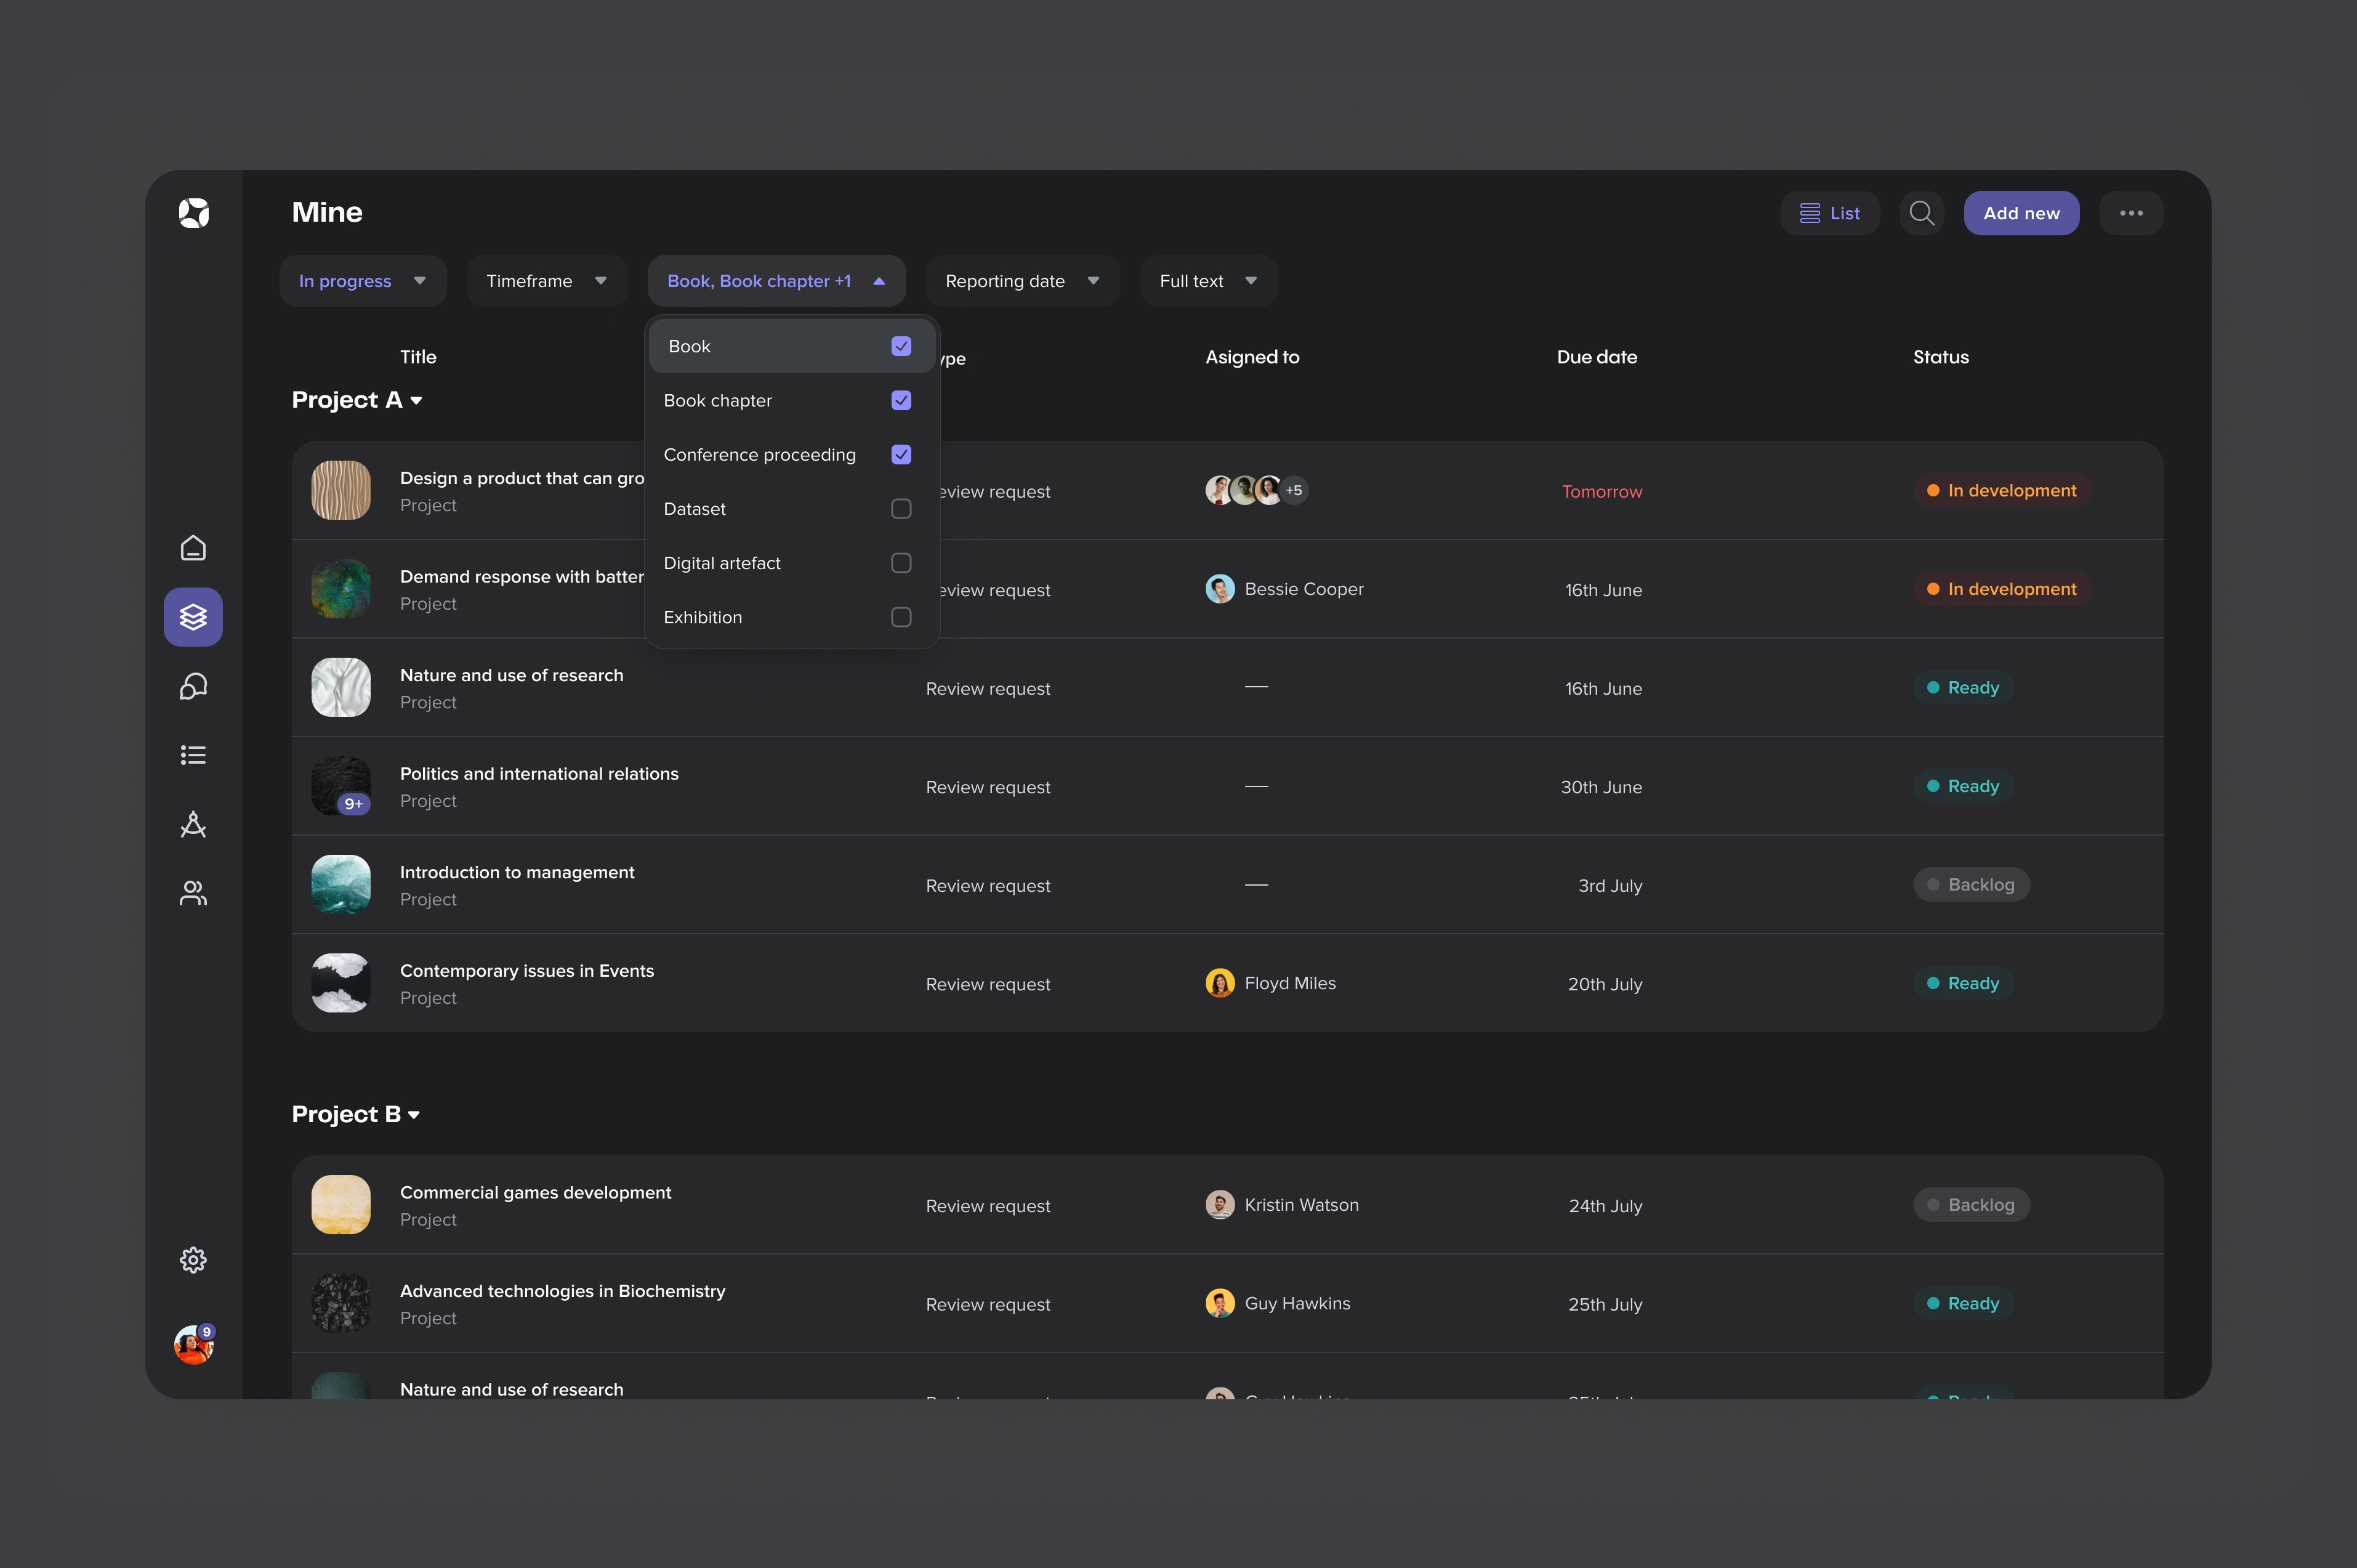This screenshot has height=1568, width=2357.
Task: Open Nature and use of research thumbnail
Action: pyautogui.click(x=341, y=687)
